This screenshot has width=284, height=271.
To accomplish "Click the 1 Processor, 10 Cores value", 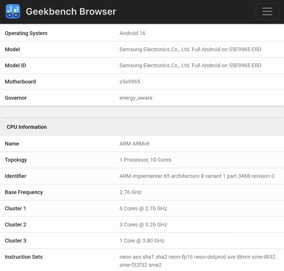I will click(145, 160).
